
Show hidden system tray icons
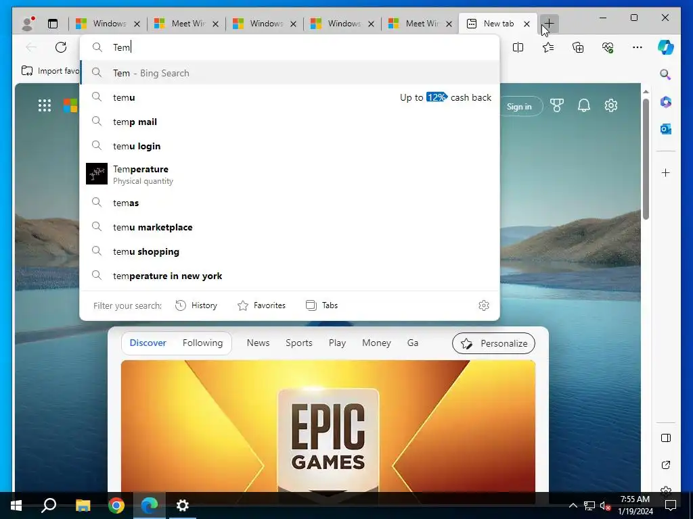pos(573,505)
